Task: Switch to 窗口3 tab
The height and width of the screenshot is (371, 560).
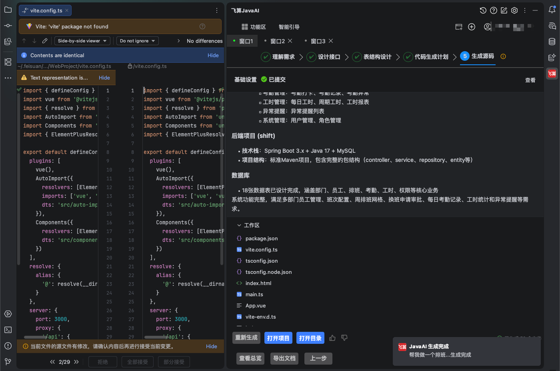Action: pos(318,41)
